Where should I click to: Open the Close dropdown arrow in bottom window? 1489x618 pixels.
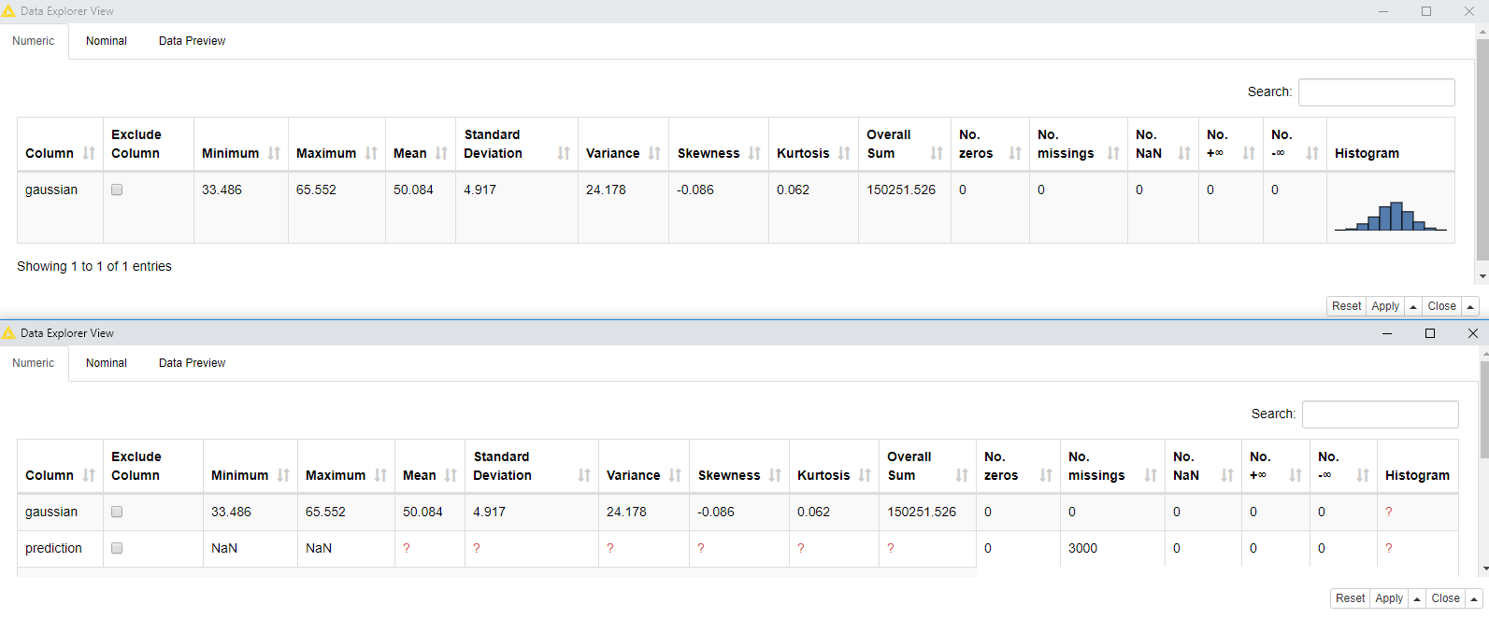[1474, 598]
